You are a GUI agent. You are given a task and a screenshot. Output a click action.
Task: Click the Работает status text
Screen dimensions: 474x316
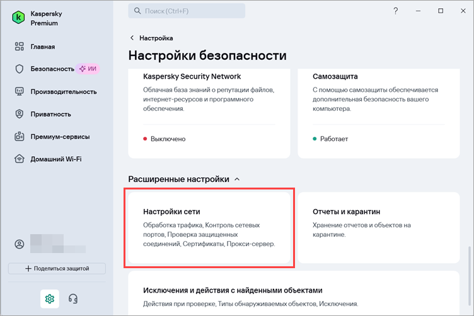(x=334, y=139)
